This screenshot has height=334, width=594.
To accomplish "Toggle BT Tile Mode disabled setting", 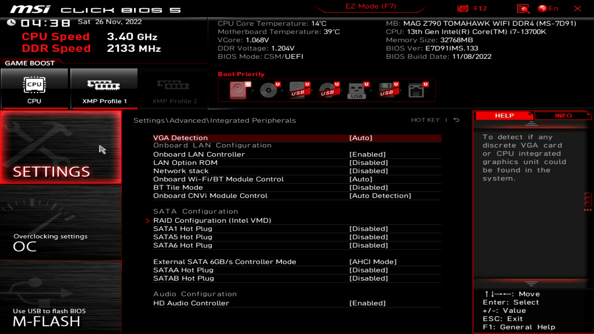I will pyautogui.click(x=368, y=187).
